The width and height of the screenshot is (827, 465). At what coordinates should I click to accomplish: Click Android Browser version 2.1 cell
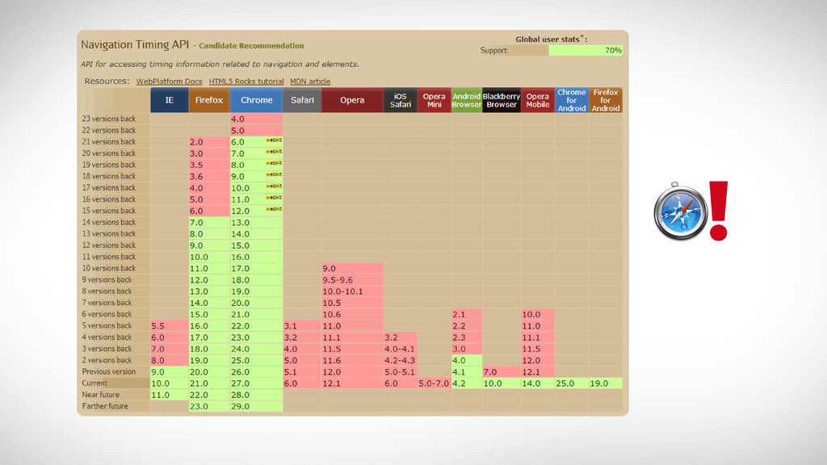pos(467,314)
